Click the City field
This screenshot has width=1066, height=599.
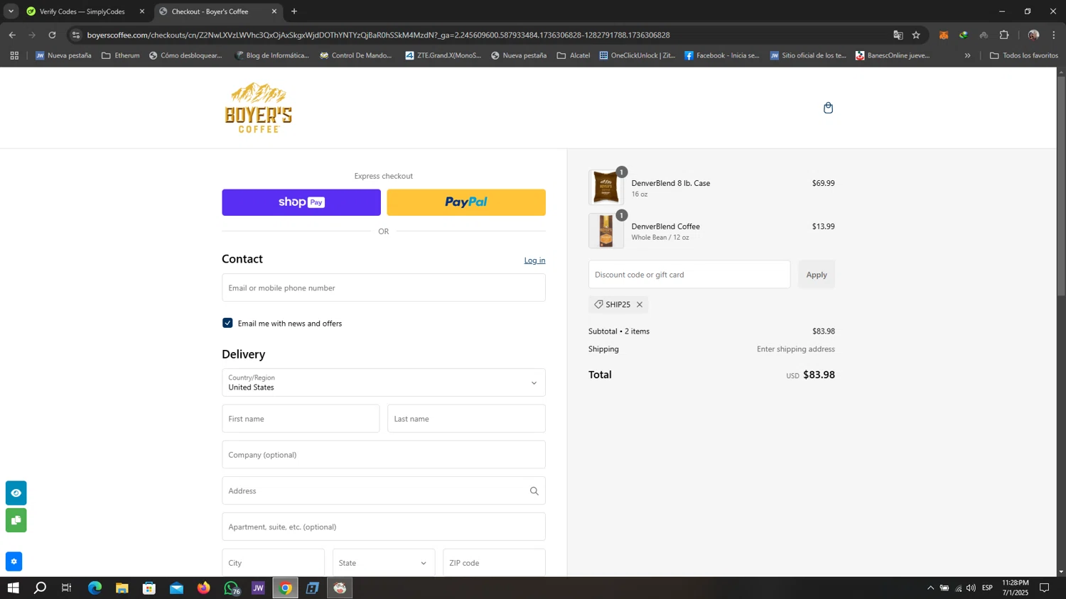click(273, 563)
